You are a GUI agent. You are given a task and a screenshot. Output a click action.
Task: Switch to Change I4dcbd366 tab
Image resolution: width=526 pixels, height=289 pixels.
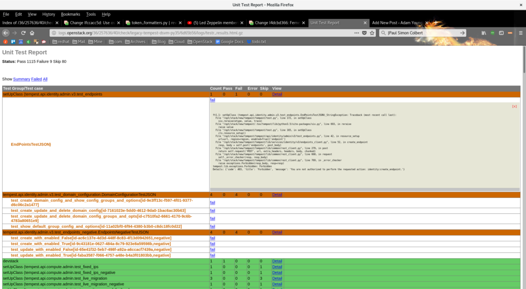click(277, 23)
